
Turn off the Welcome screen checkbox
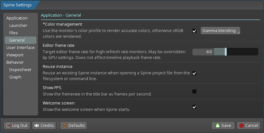pyautogui.click(x=194, y=107)
